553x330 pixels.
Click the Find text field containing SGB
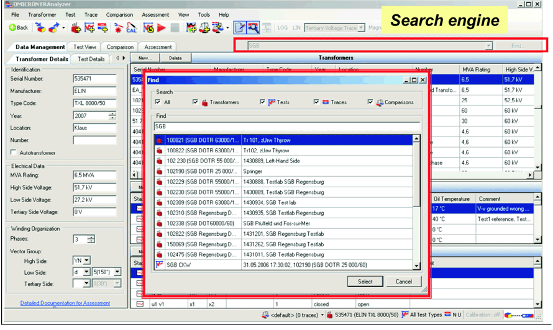[x=287, y=126]
